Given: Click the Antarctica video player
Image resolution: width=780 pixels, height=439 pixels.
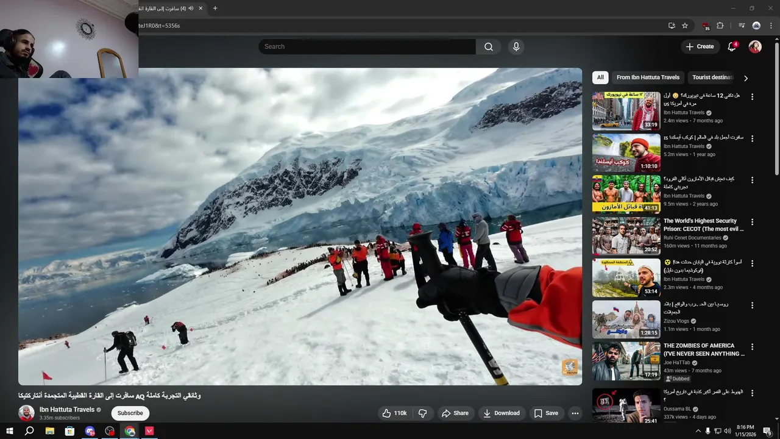Looking at the screenshot, I should tap(300, 226).
